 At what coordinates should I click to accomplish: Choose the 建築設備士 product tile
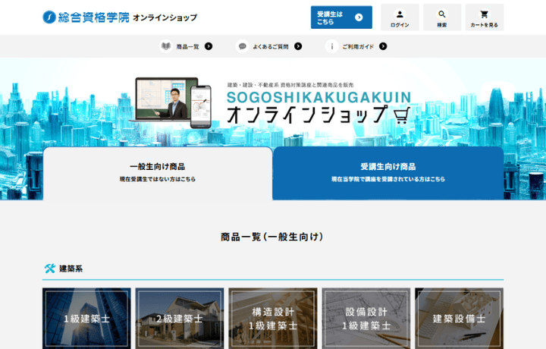coord(459,319)
